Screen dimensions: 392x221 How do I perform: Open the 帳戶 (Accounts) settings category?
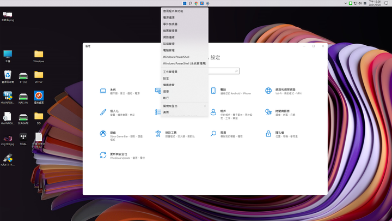point(231,114)
